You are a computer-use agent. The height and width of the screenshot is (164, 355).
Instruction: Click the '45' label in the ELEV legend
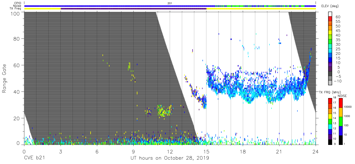tap(338, 31)
